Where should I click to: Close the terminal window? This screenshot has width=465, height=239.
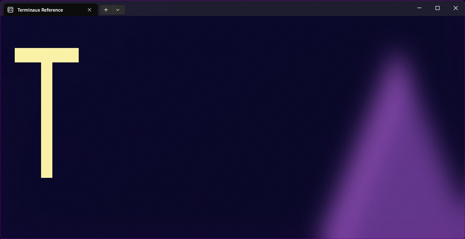pos(456,8)
